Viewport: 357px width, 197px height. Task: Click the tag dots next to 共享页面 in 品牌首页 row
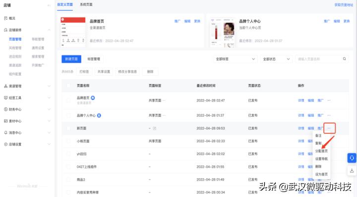tap(164, 100)
